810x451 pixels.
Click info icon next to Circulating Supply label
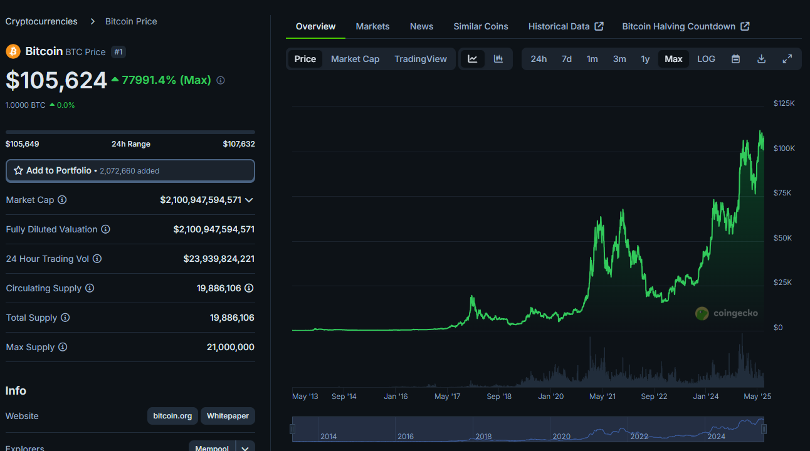coord(90,288)
